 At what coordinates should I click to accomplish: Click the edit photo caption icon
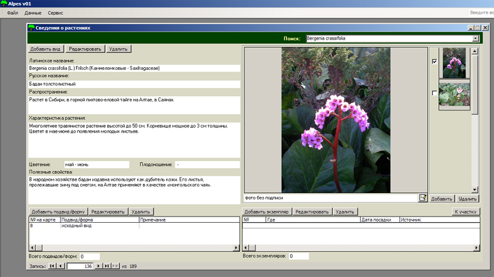coord(423,198)
